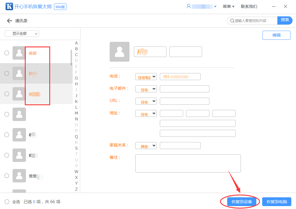
Task: Click the user account profile icon
Action: coord(189,6)
